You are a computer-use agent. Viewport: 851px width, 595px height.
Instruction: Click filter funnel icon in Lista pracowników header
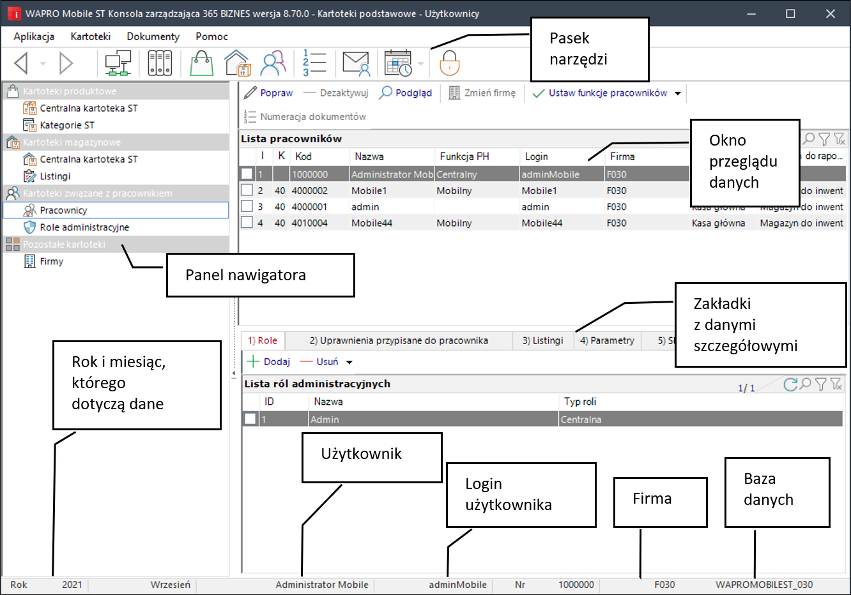[824, 139]
